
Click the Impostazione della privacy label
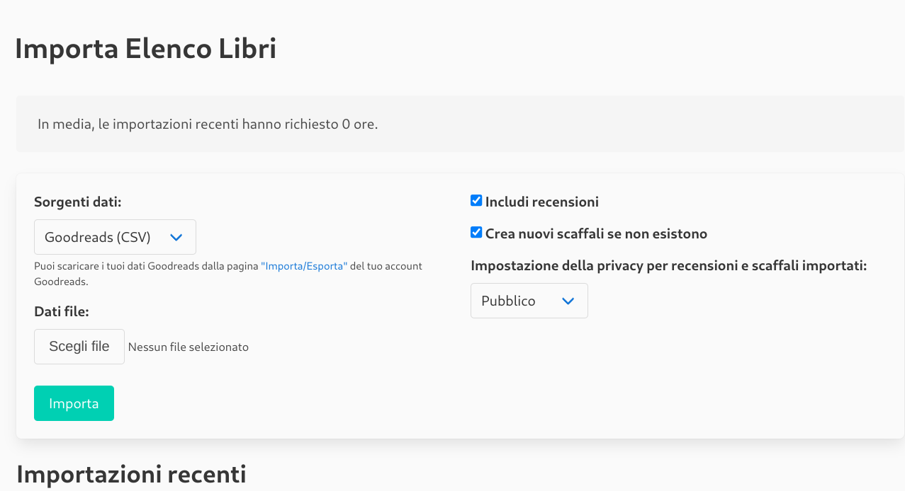[669, 266]
